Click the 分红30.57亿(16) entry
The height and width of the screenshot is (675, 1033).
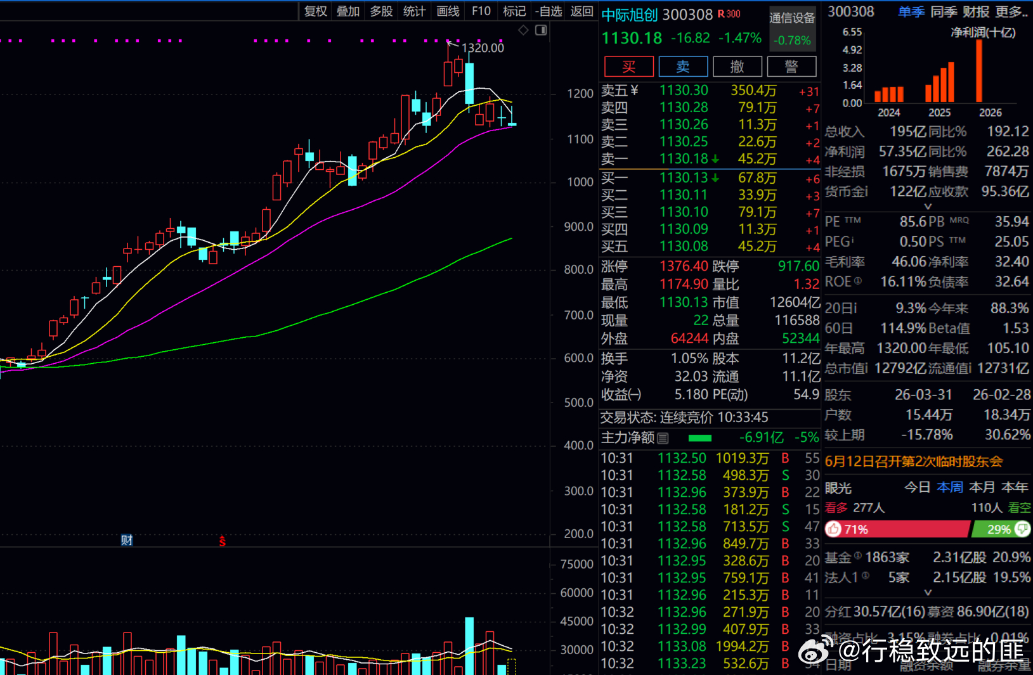click(875, 612)
